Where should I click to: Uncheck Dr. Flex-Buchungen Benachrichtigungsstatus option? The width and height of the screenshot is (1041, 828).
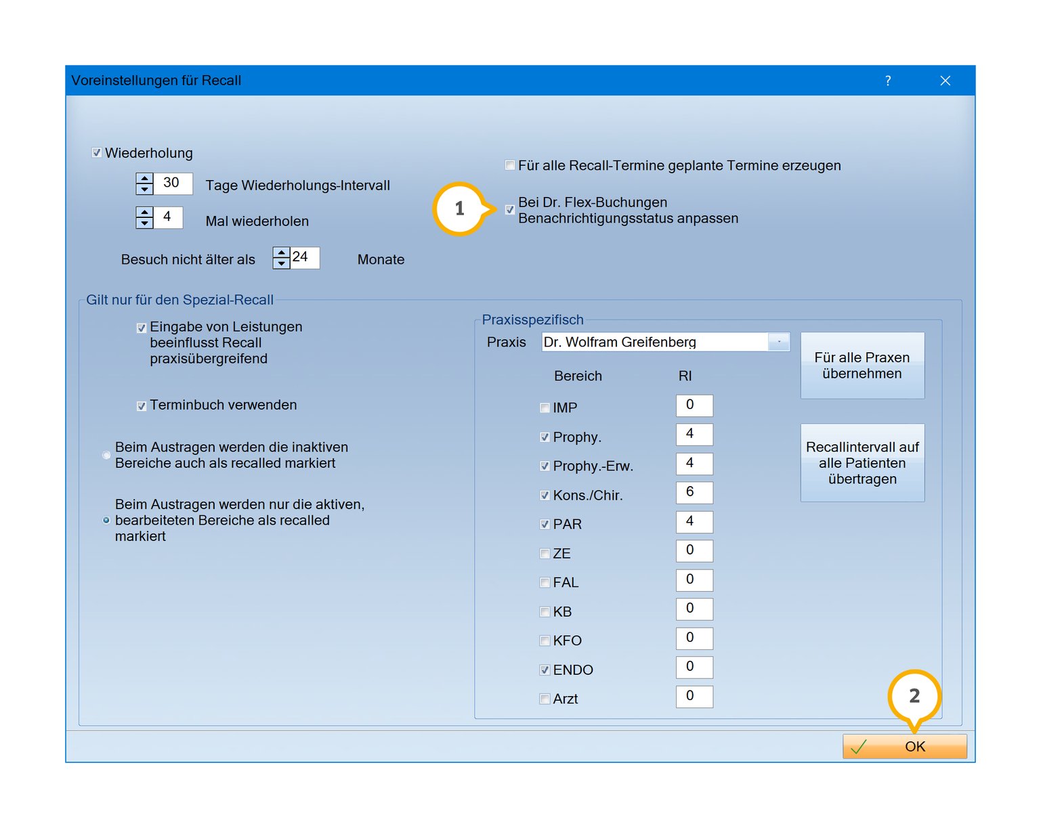[x=510, y=210]
